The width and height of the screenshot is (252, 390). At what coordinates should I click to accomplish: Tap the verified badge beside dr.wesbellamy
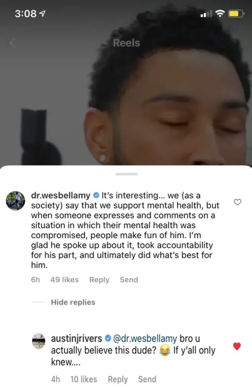96,195
